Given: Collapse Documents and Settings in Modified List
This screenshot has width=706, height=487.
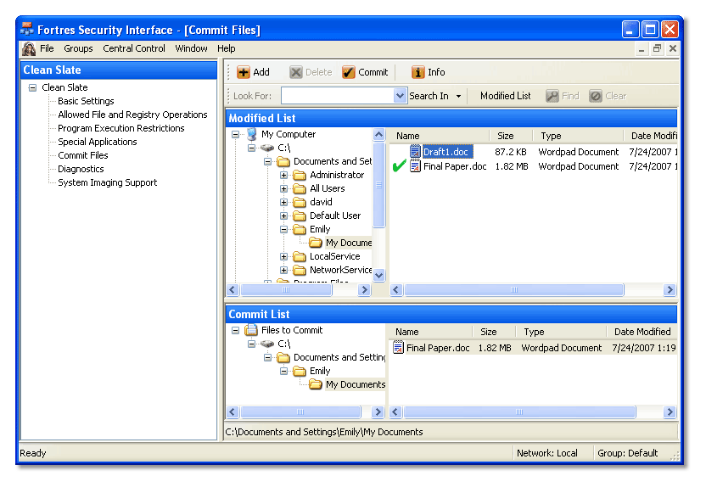Looking at the screenshot, I should [267, 161].
